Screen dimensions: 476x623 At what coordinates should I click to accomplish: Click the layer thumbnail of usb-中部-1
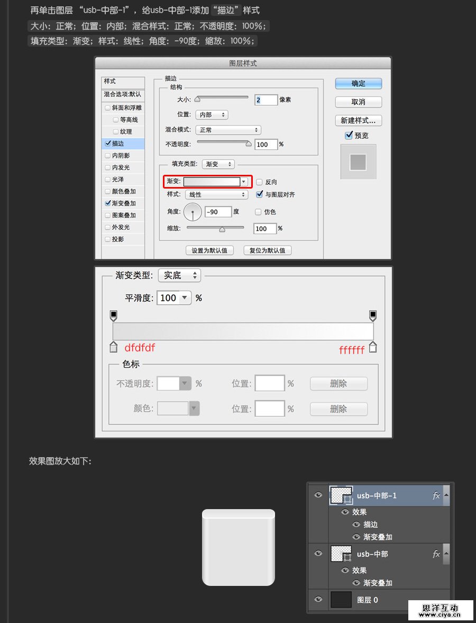(x=341, y=495)
